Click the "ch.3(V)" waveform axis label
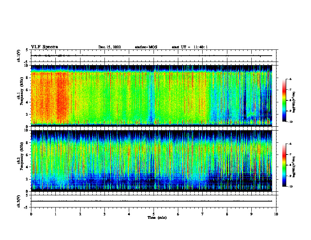 pos(19,201)
